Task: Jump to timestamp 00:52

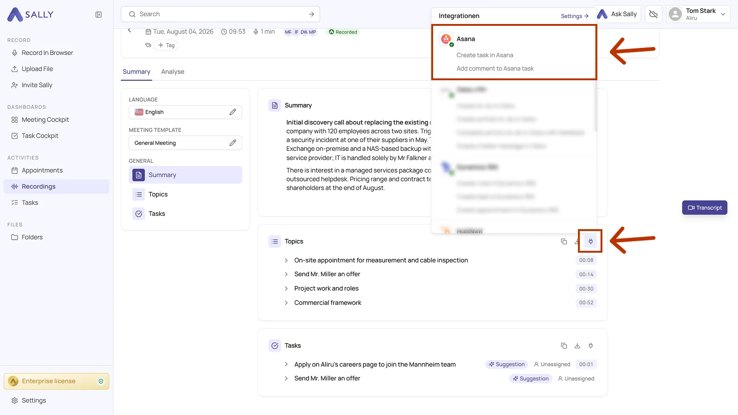Action: [586, 302]
